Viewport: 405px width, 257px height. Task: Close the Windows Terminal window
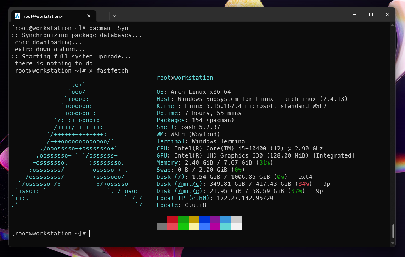(387, 15)
